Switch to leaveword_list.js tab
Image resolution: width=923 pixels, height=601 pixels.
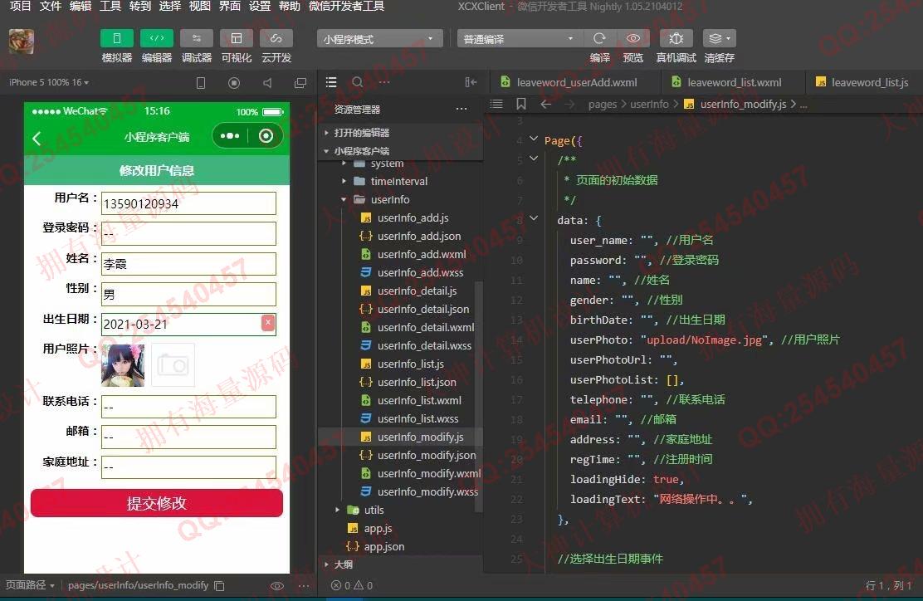click(x=862, y=82)
